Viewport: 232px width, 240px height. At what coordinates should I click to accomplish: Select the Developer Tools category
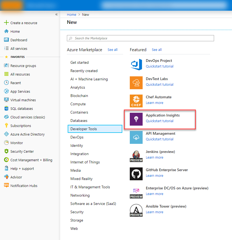(95, 129)
